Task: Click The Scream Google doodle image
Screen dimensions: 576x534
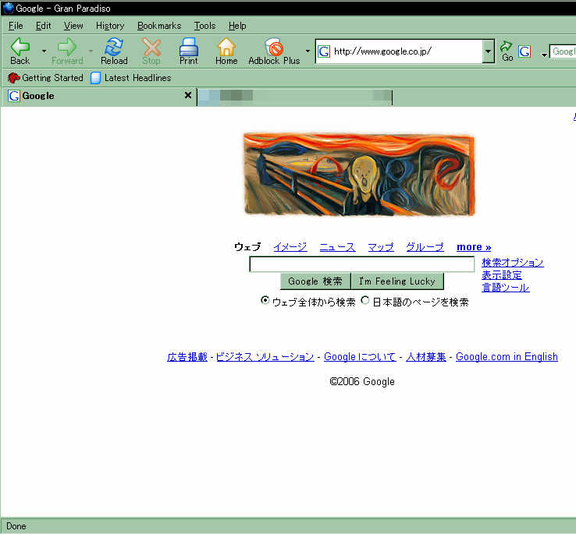Action: [359, 175]
